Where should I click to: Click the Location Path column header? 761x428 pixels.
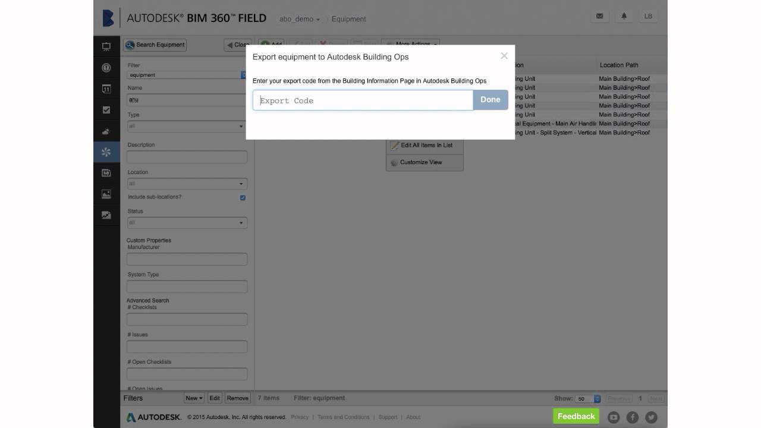(619, 65)
